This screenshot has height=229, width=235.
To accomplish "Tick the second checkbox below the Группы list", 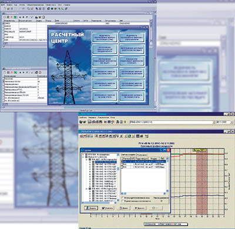I will (123, 201).
